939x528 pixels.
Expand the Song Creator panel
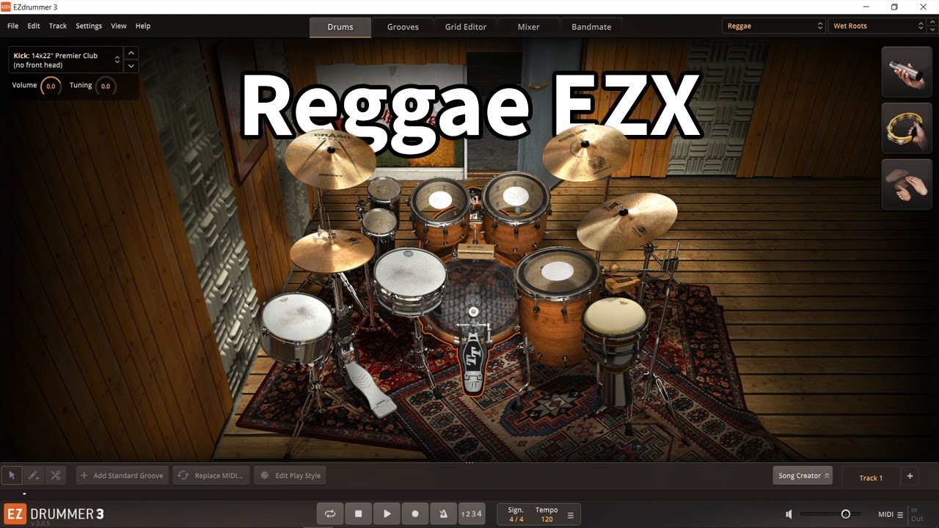(x=803, y=475)
